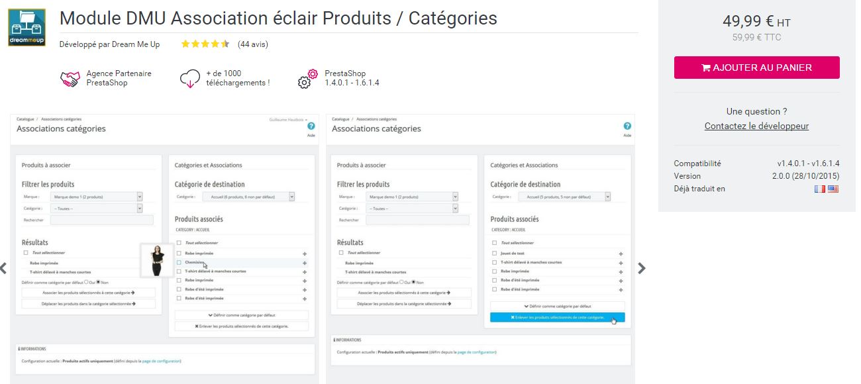Open the Marque dropdown in right screenshot
The height and width of the screenshot is (384, 861).
click(412, 197)
